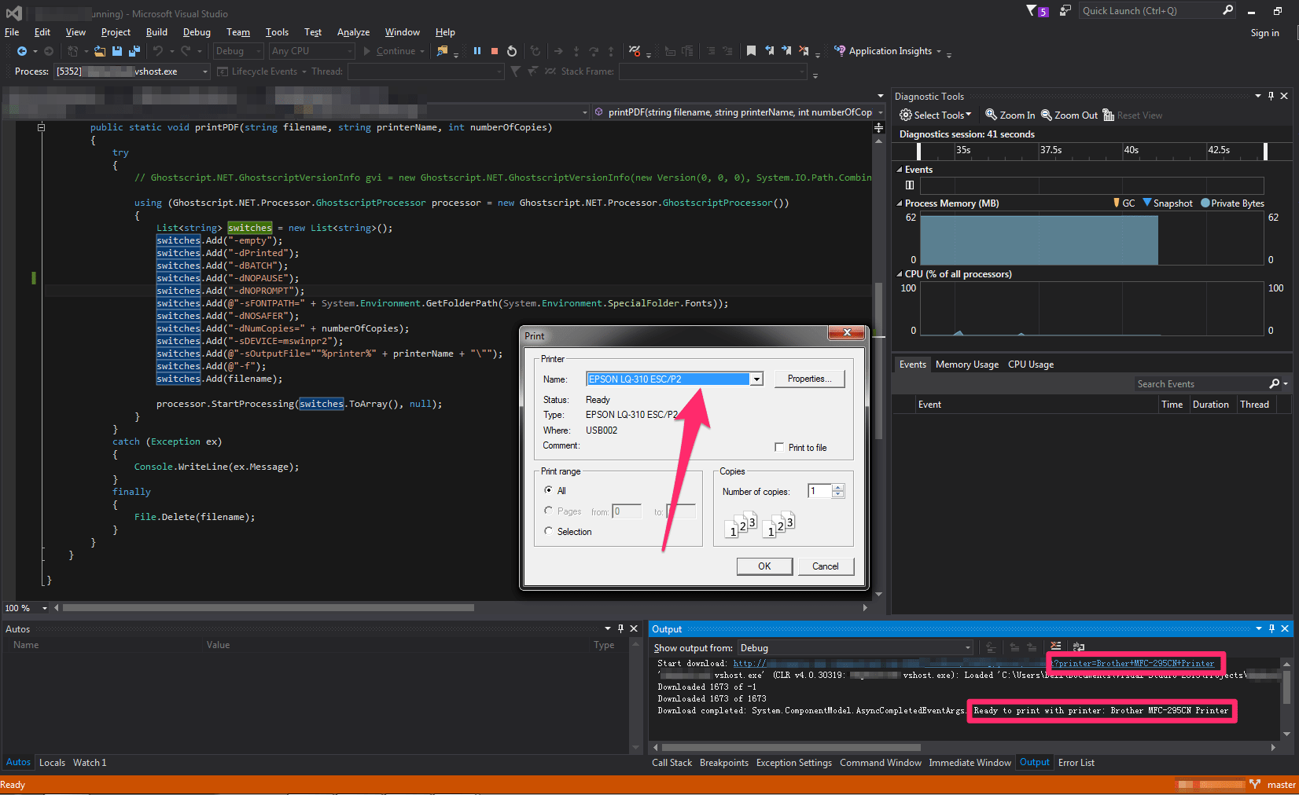Click the Zoom In tool
Viewport: 1299px width, 795px height.
pos(1010,115)
